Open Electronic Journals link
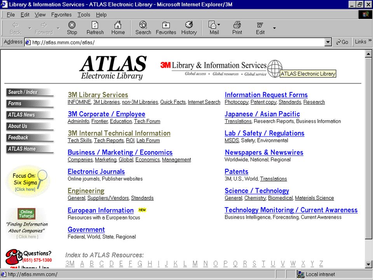Viewport: 373px width, 280px height. point(96,171)
